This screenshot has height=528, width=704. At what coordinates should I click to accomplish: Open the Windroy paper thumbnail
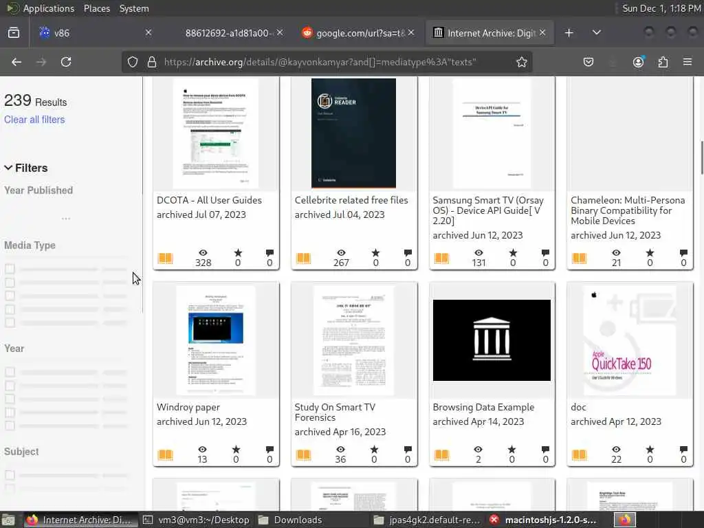[x=216, y=340]
